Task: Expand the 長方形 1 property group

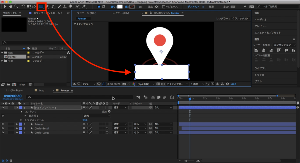Action: click(25, 116)
